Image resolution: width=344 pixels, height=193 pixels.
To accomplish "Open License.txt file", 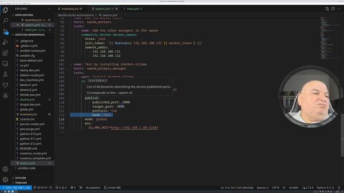I will click(27, 119).
